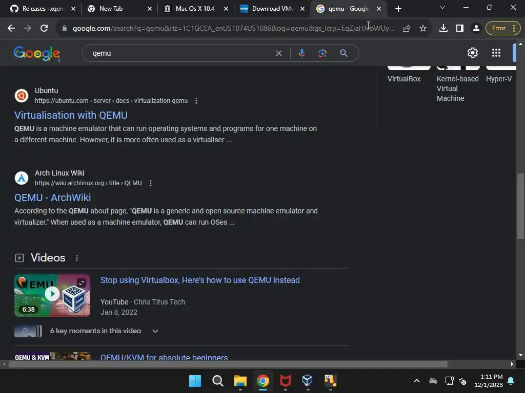
Task: Click the vertical page scrollbar
Action: [x=520, y=206]
